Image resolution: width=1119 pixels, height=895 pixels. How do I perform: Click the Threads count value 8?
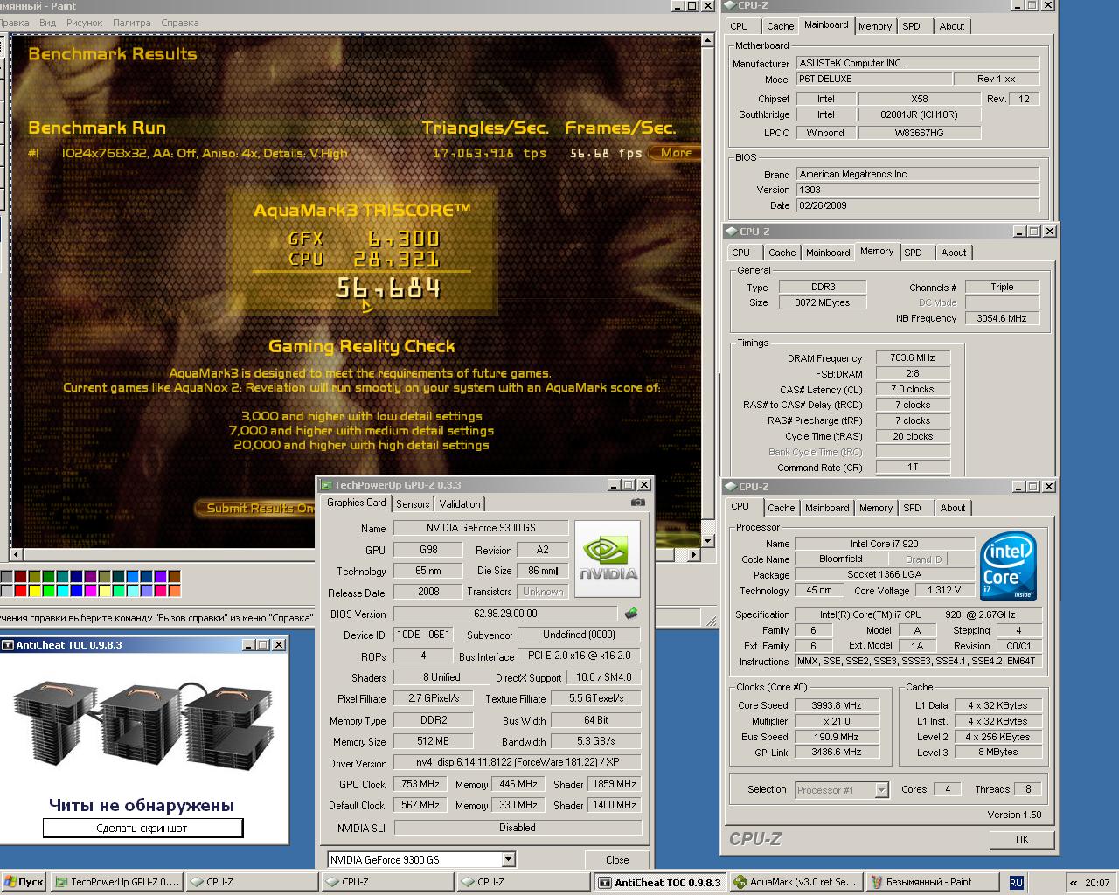click(x=1028, y=789)
